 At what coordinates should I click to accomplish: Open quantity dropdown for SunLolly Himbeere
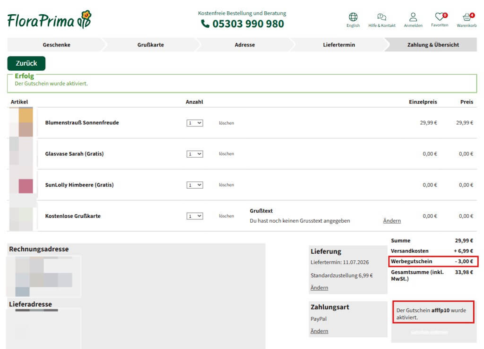pyautogui.click(x=195, y=185)
